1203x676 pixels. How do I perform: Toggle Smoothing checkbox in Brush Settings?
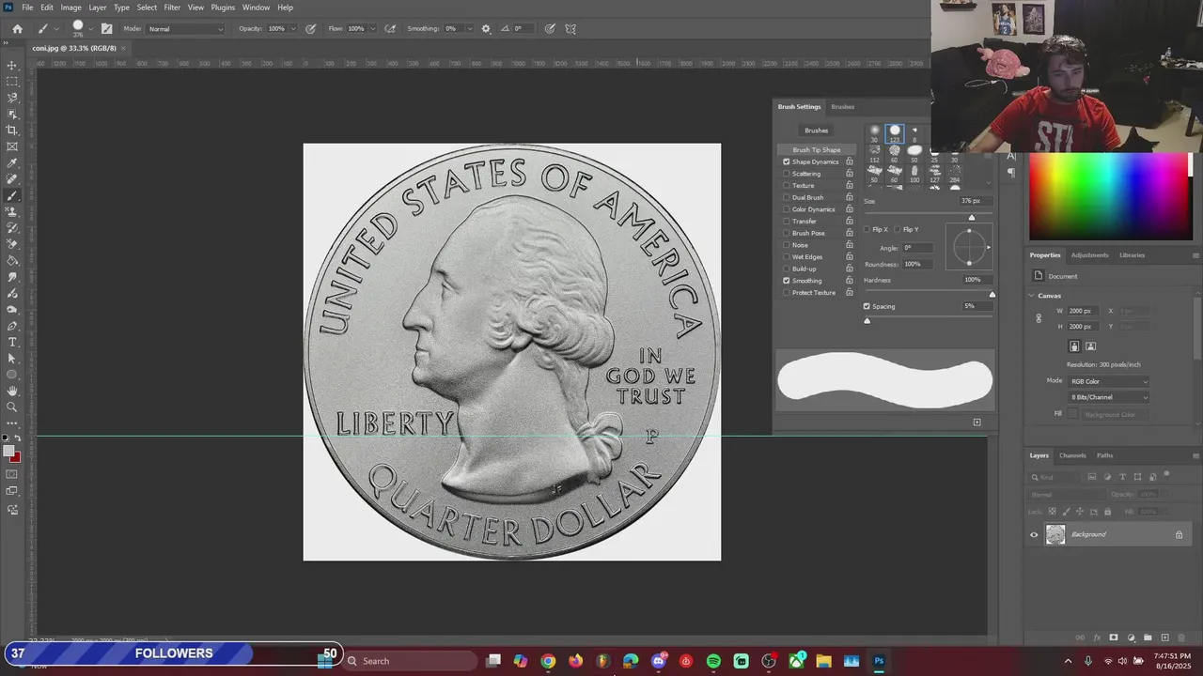tap(787, 281)
